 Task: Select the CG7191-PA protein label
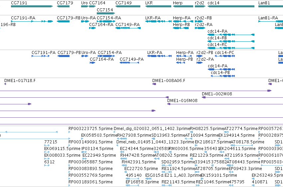(x=44, y=53)
